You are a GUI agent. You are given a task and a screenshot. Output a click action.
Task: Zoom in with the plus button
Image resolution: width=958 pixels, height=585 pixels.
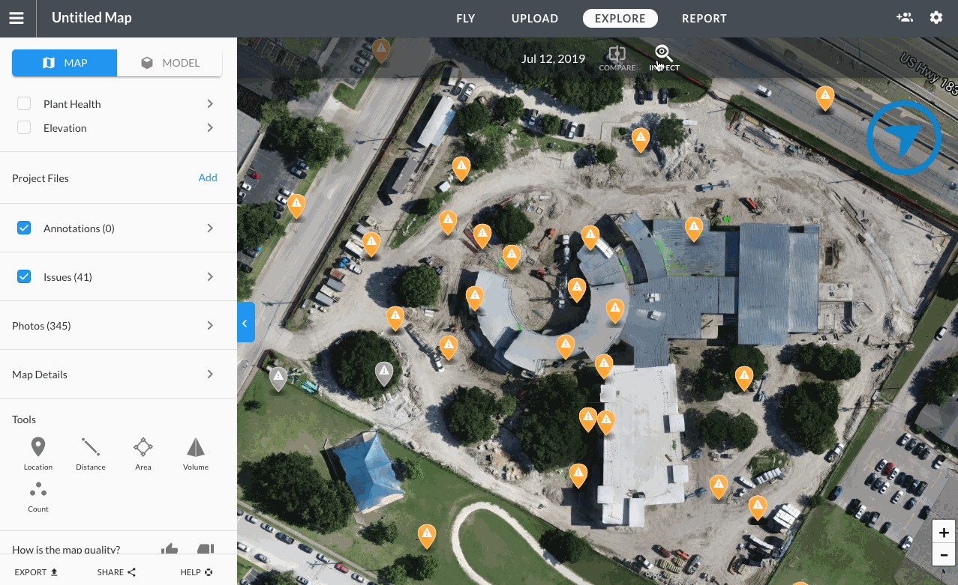(x=943, y=533)
